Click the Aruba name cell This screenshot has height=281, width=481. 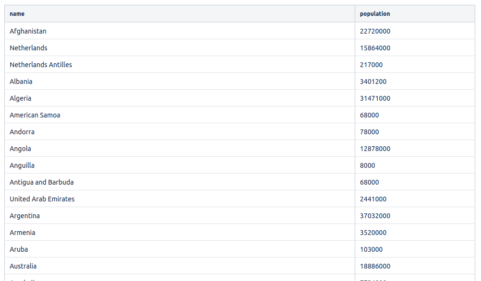19,249
